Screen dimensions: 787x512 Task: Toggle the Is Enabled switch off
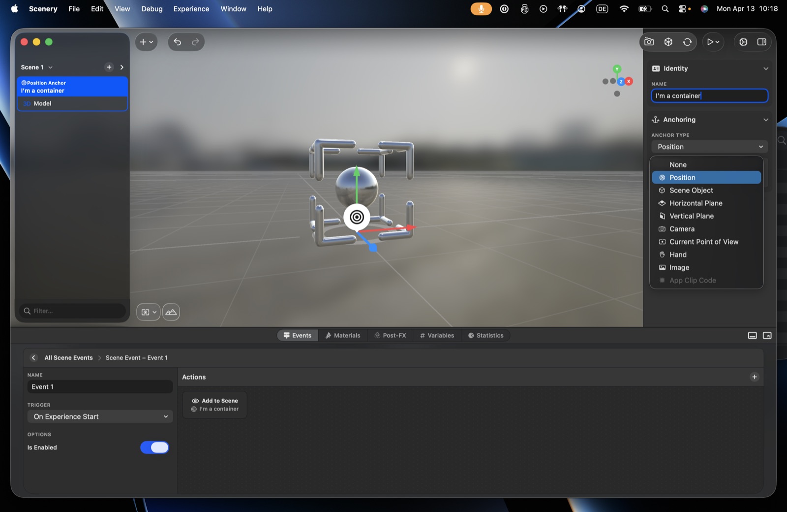coord(154,447)
